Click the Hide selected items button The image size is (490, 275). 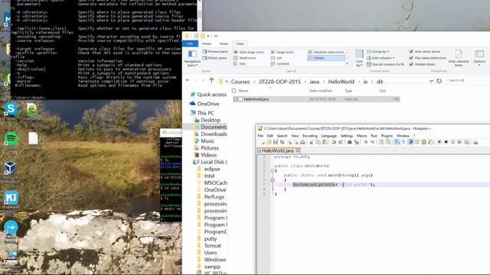point(459,58)
